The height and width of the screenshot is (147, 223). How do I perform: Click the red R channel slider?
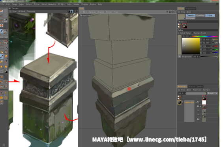215,46
